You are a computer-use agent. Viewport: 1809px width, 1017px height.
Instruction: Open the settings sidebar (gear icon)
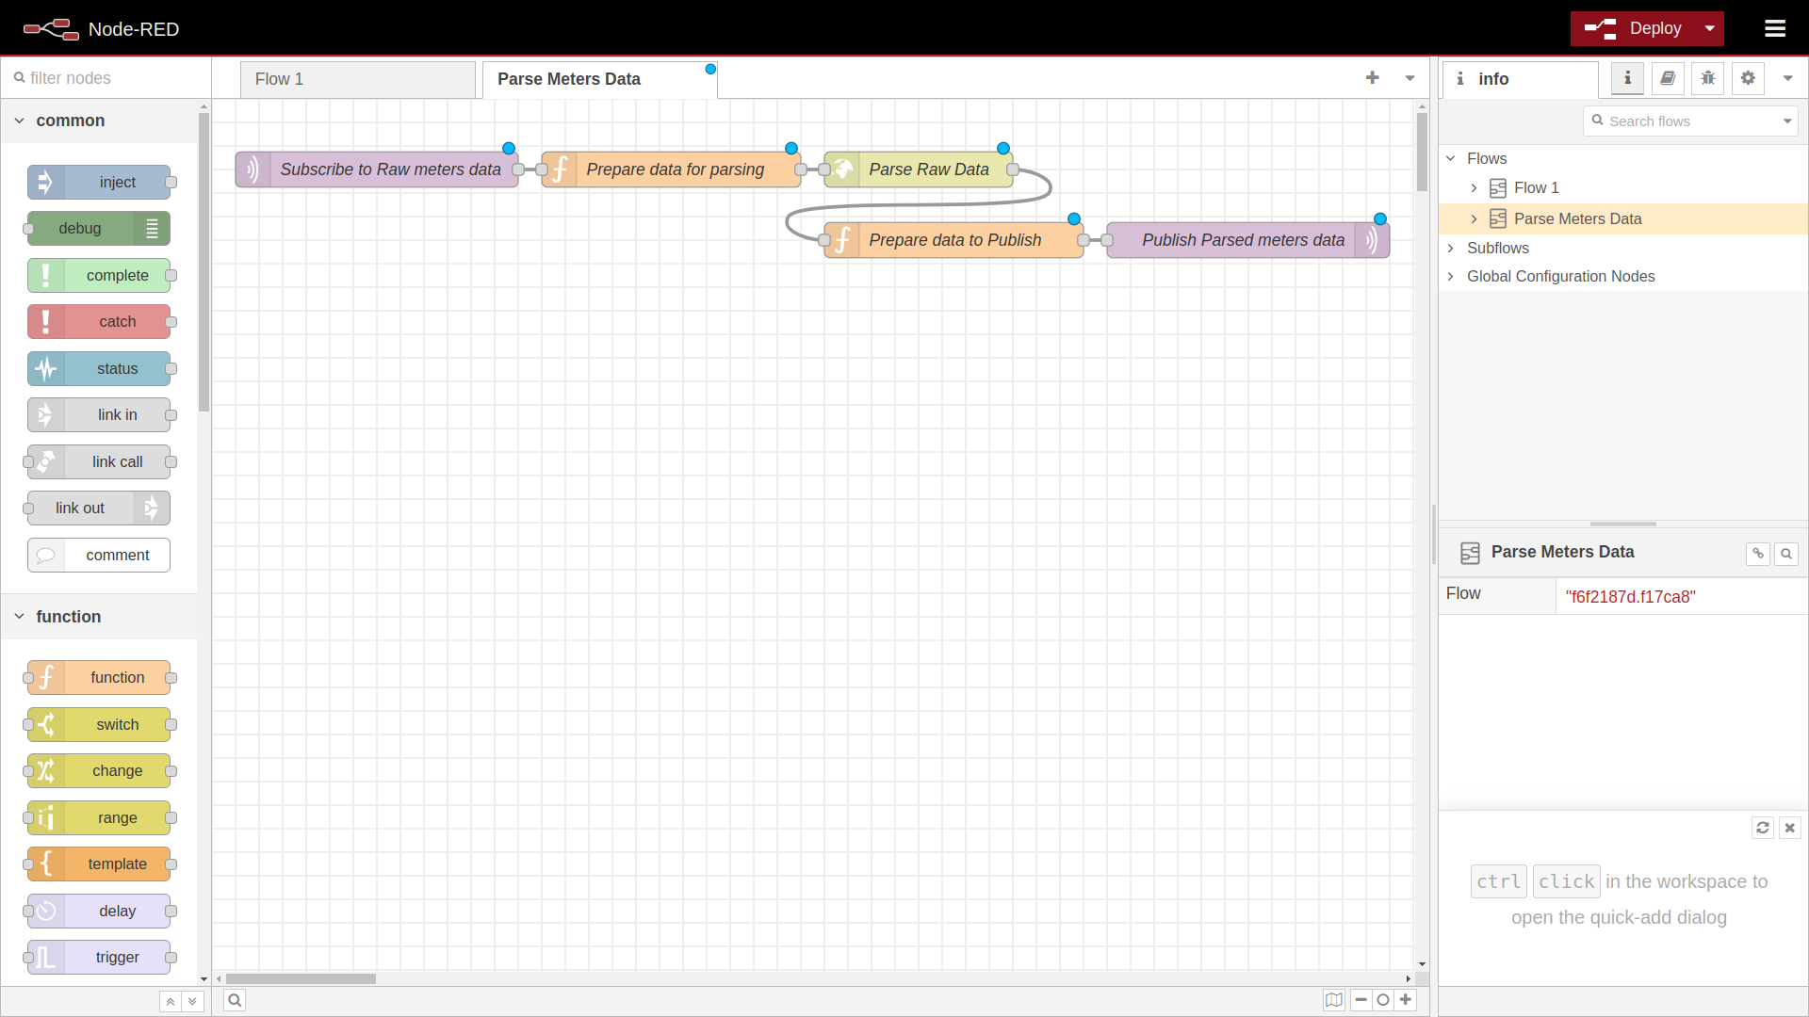[x=1749, y=78]
